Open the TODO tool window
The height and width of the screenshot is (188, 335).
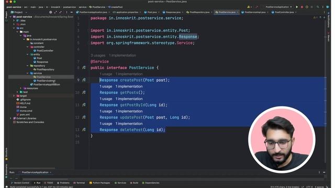click(49, 183)
